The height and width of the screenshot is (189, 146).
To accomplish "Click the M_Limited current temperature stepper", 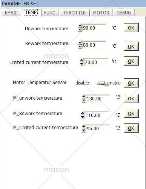I will click(83, 128).
